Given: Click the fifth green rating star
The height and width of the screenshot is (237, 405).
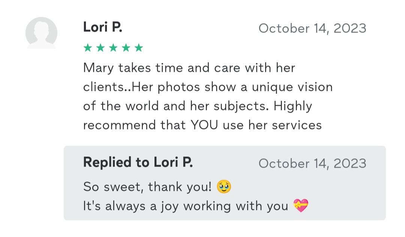Looking at the screenshot, I should (x=139, y=48).
